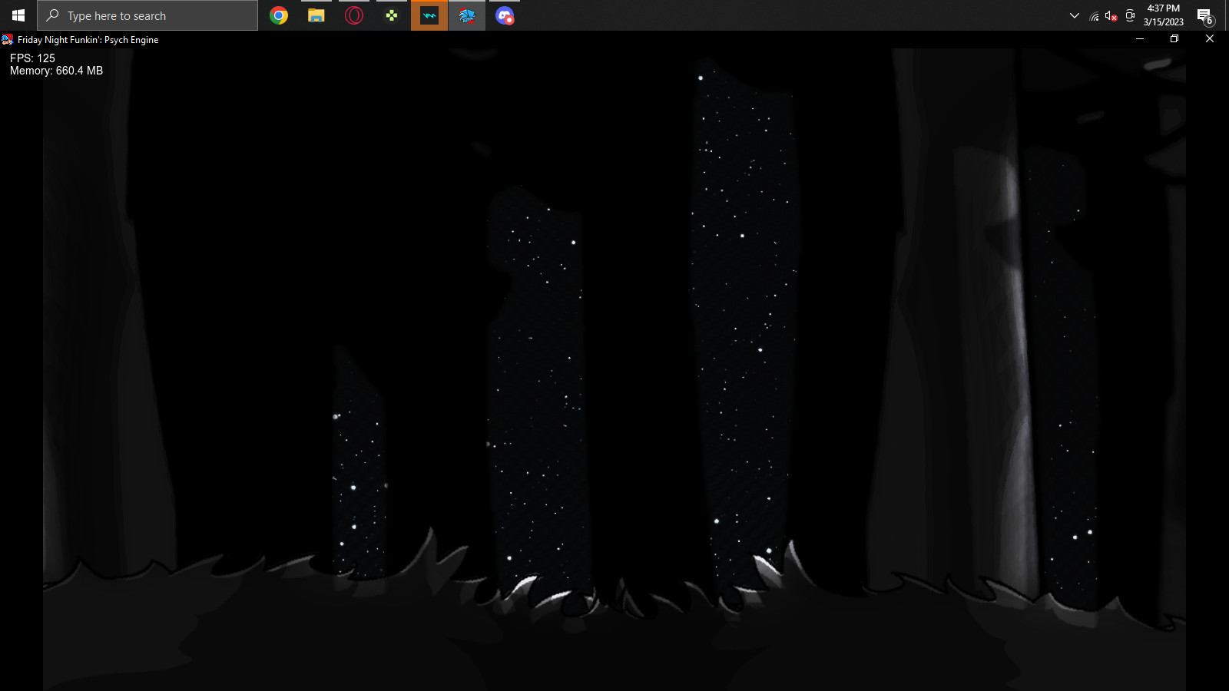1229x691 pixels.
Task: Click the taskbar search box
Action: [147, 15]
